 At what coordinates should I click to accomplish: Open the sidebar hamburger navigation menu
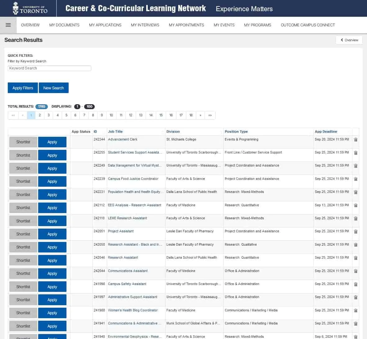(x=8, y=25)
